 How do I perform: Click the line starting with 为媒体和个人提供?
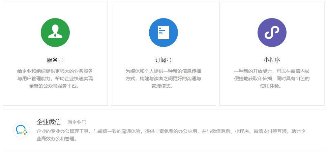click(163, 71)
